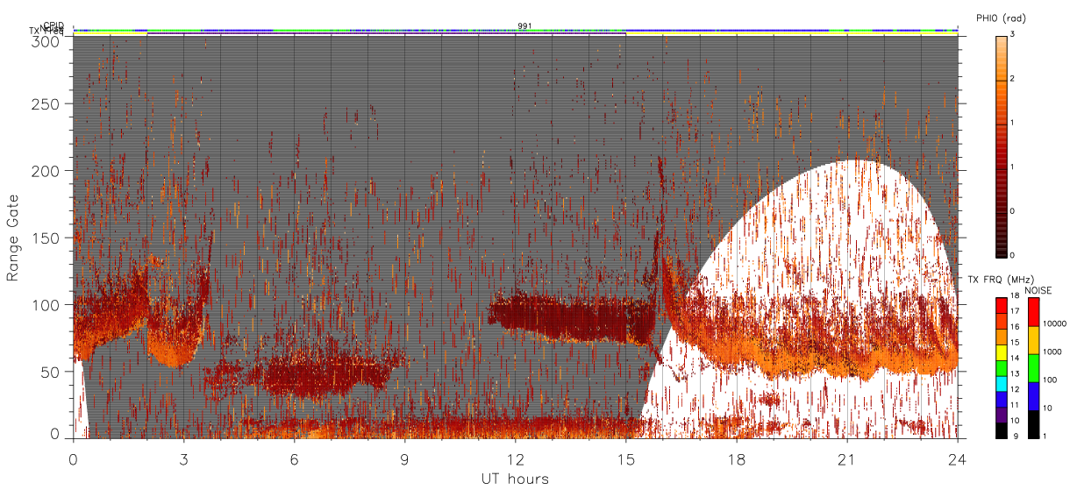Click the '18' tick on the UT hours axis
1077x497 pixels.
click(x=737, y=458)
